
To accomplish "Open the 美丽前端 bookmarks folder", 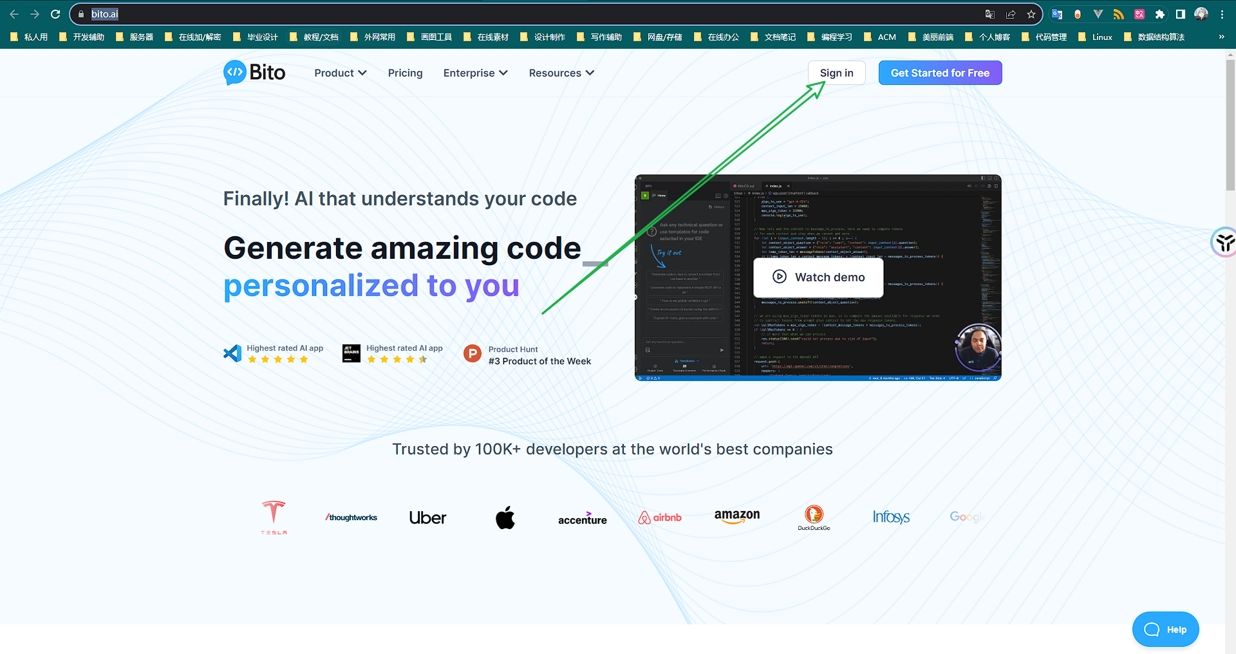I will click(931, 37).
